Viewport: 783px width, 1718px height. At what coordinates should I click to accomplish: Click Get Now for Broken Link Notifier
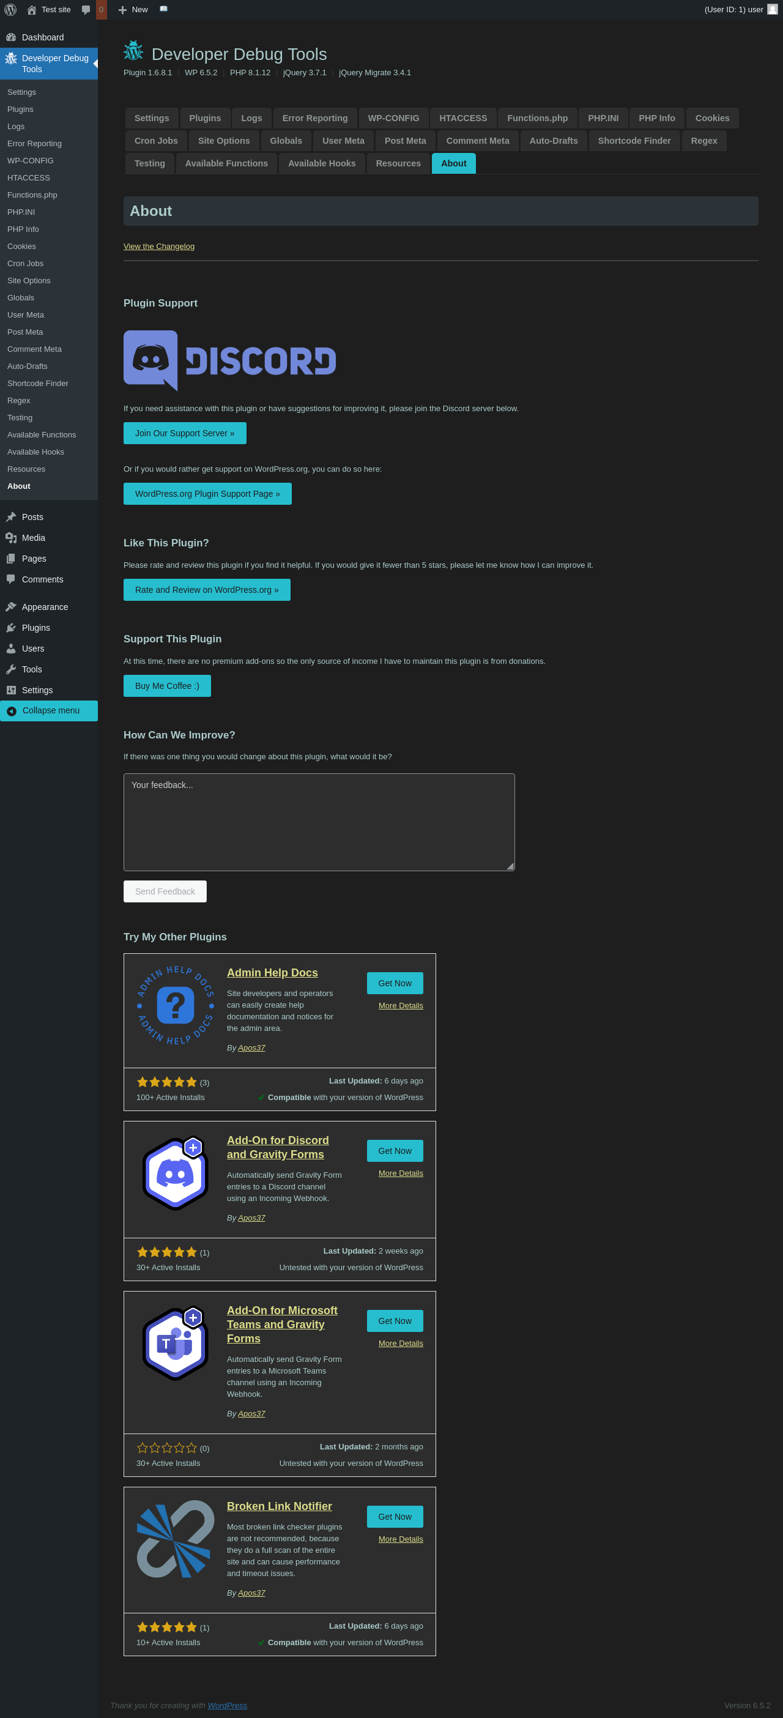[x=395, y=1517]
